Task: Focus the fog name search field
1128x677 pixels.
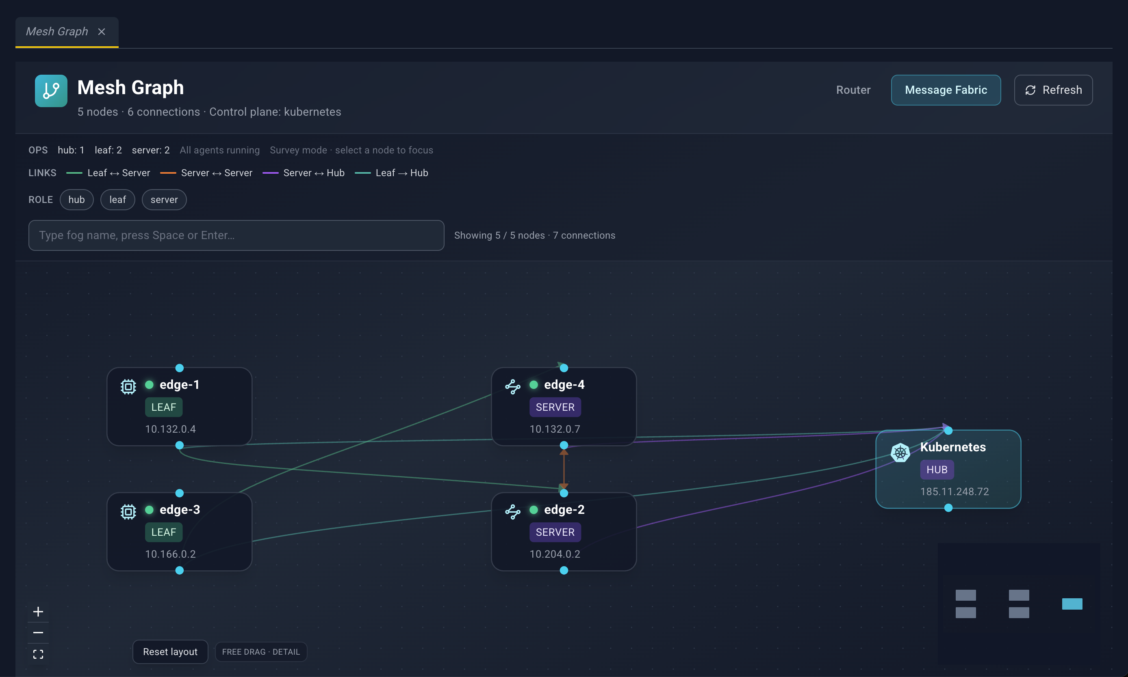Action: (x=236, y=235)
